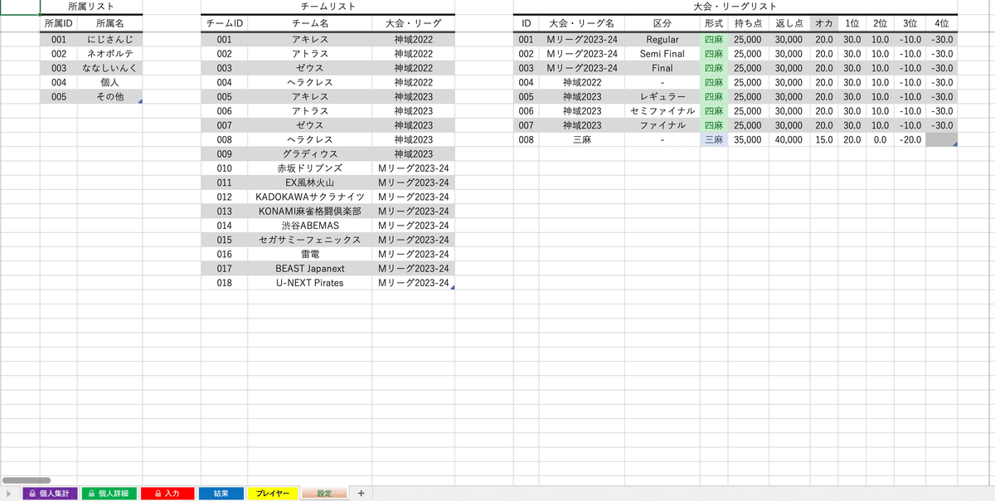Click the blue 三麻 format cell

[714, 139]
